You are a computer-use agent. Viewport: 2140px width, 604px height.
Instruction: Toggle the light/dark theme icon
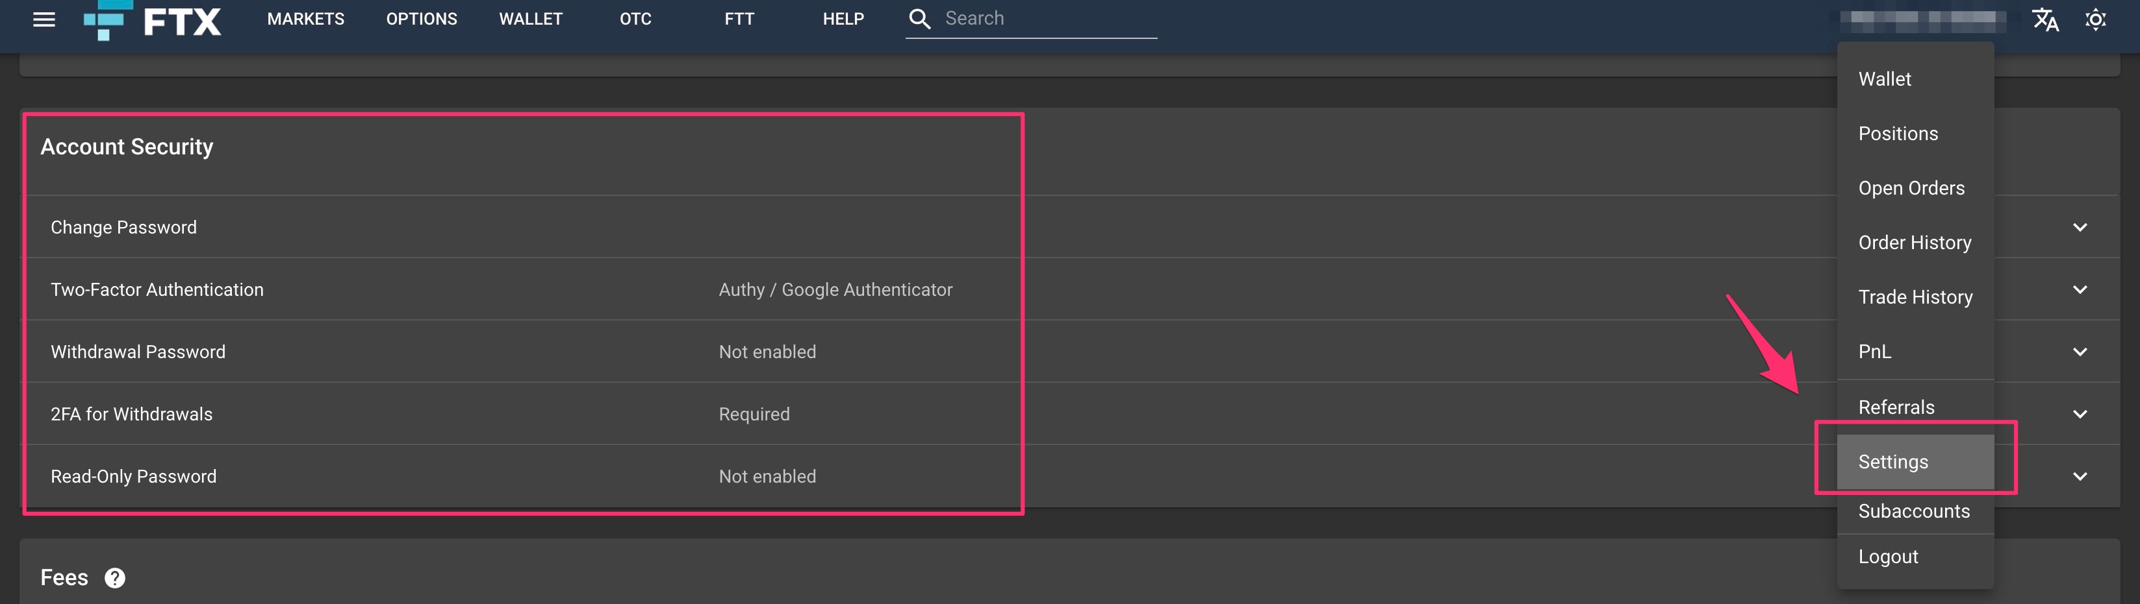coord(2095,19)
